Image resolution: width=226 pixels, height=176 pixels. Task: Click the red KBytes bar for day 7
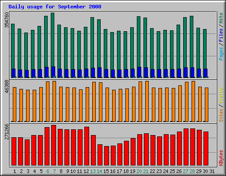pos(53,145)
